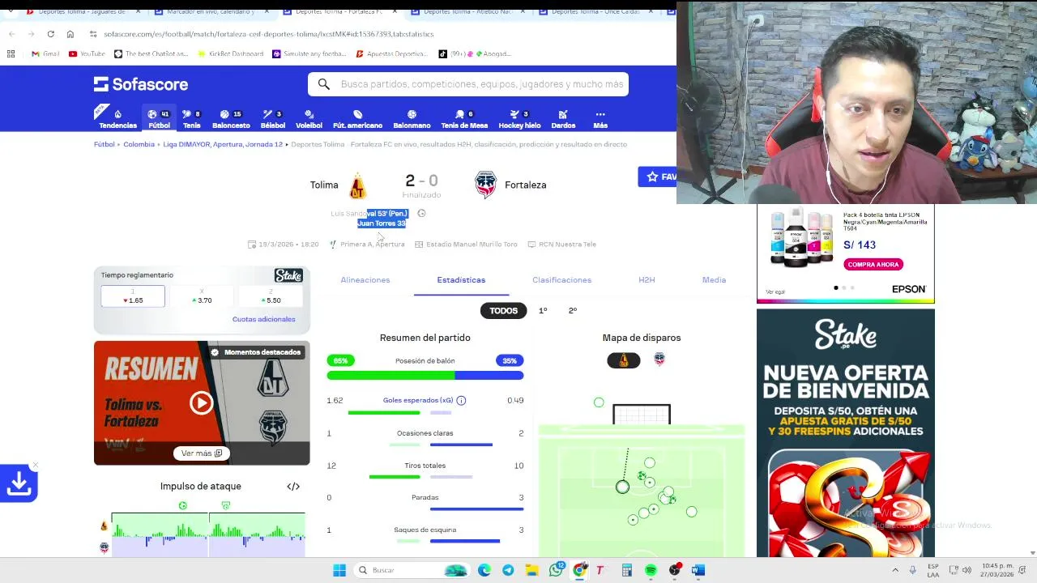The image size is (1037, 583).
Task: Select draw odds 3.70
Action: (x=202, y=296)
